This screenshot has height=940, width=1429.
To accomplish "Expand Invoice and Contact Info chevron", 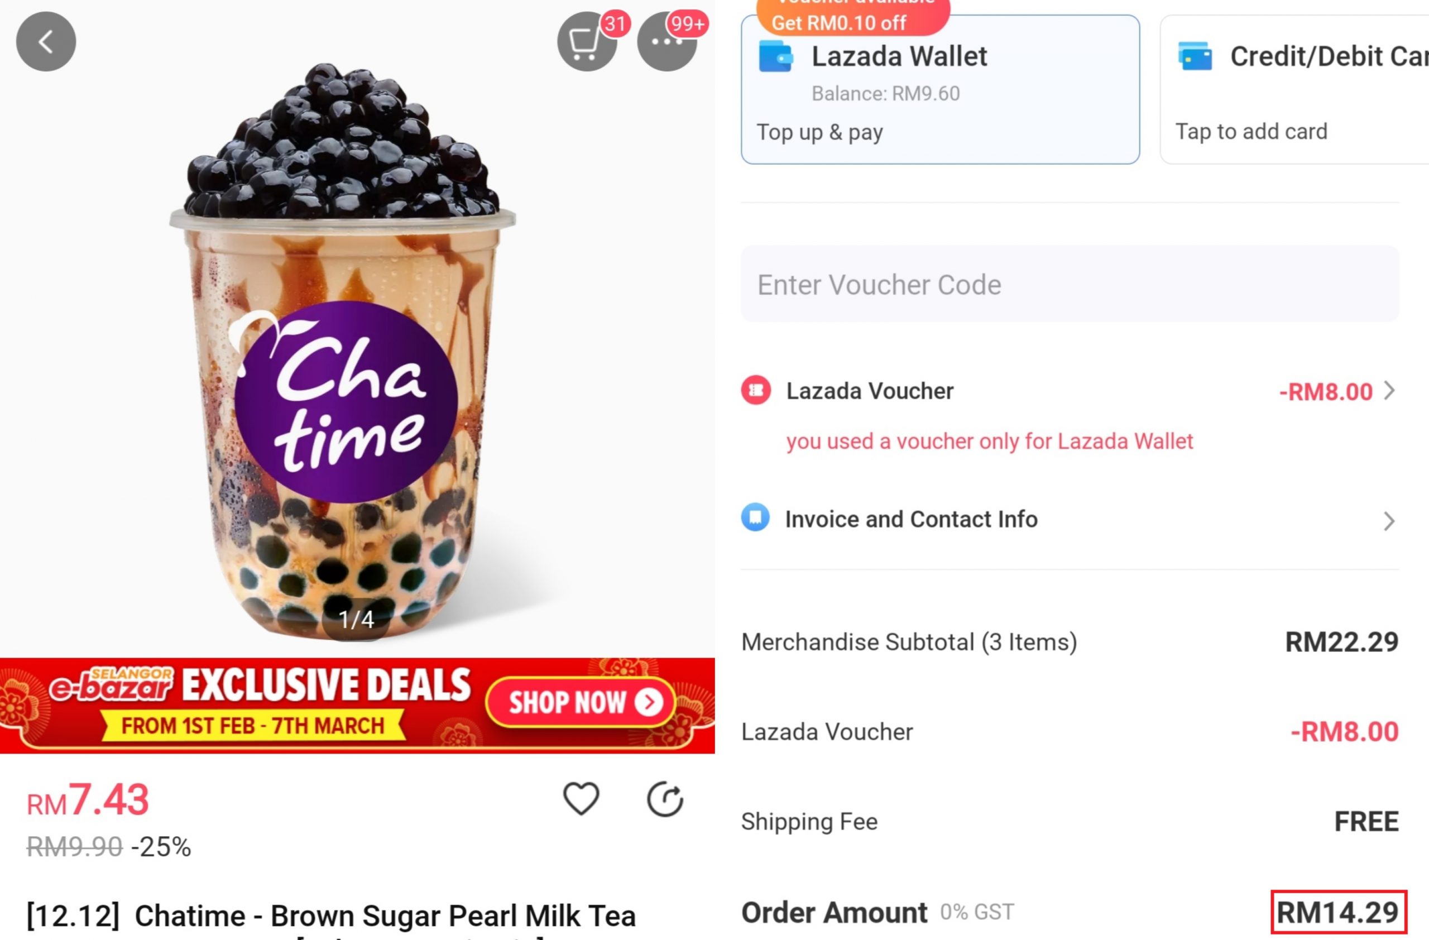I will (1389, 520).
